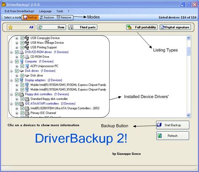Screen dimensions: 199x172
Task: Collapse Display adapters category
Action: [11, 81]
